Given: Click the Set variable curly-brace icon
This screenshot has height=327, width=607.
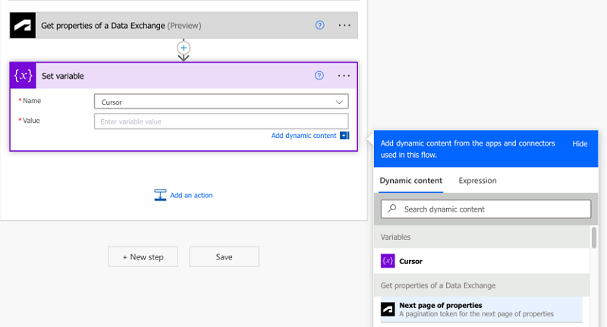Looking at the screenshot, I should pyautogui.click(x=23, y=76).
